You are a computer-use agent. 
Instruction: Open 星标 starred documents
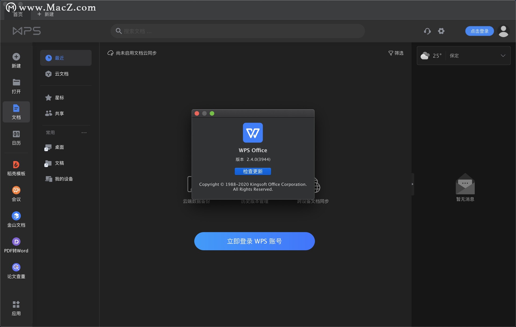click(66, 98)
